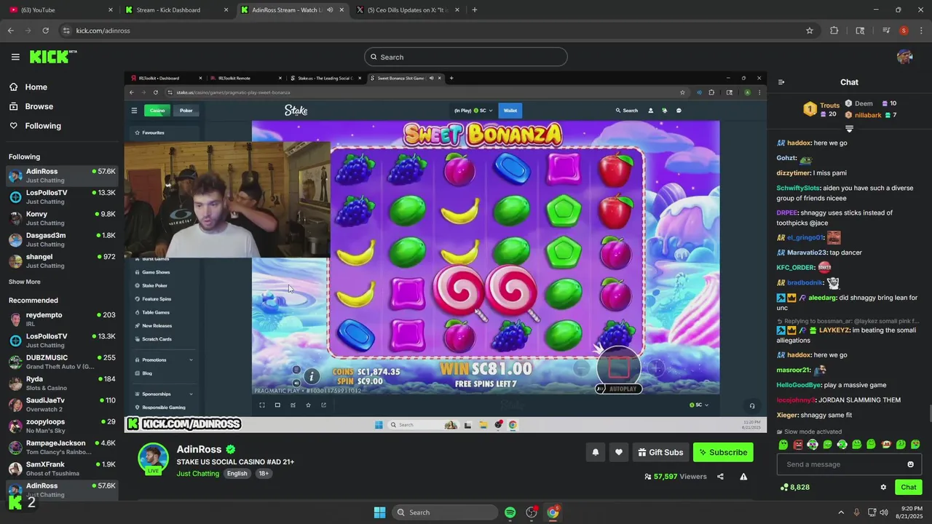Click the Windows Start button
932x524 pixels.
[x=379, y=512]
